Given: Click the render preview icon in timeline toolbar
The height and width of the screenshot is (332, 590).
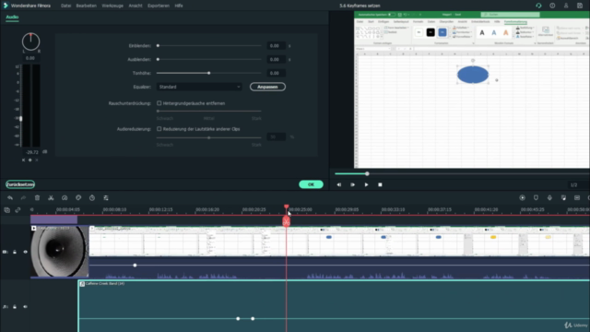Looking at the screenshot, I should (523, 197).
